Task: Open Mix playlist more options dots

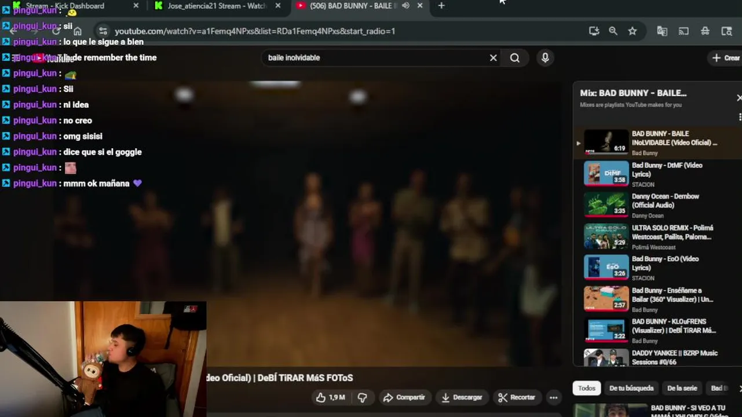Action: tap(740, 117)
